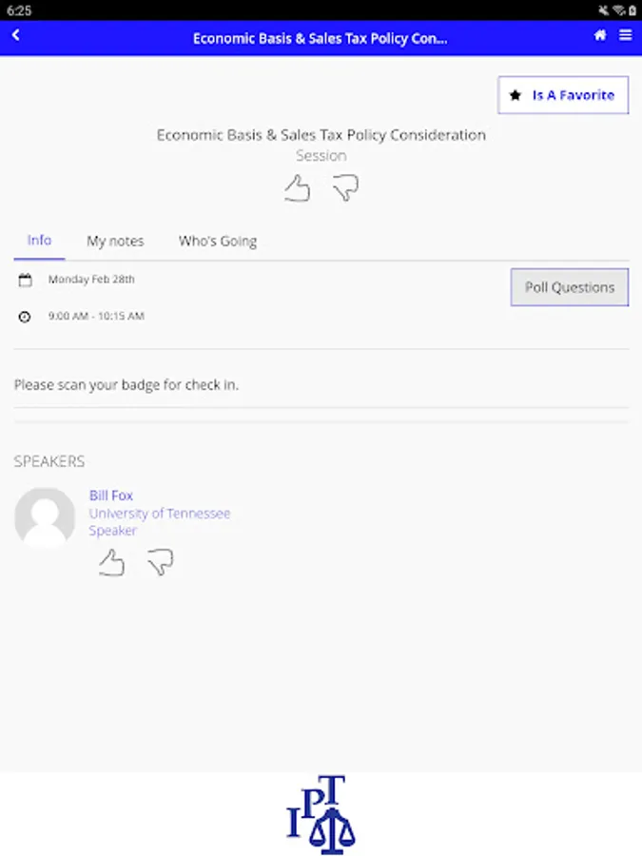Viewport: 642px width, 856px height.
Task: Click University of Tennessee text
Action: pyautogui.click(x=160, y=514)
